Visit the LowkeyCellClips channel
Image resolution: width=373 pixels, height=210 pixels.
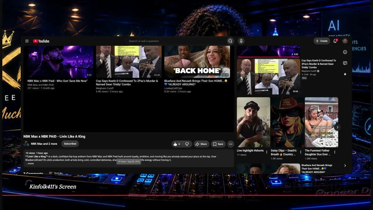(173, 88)
